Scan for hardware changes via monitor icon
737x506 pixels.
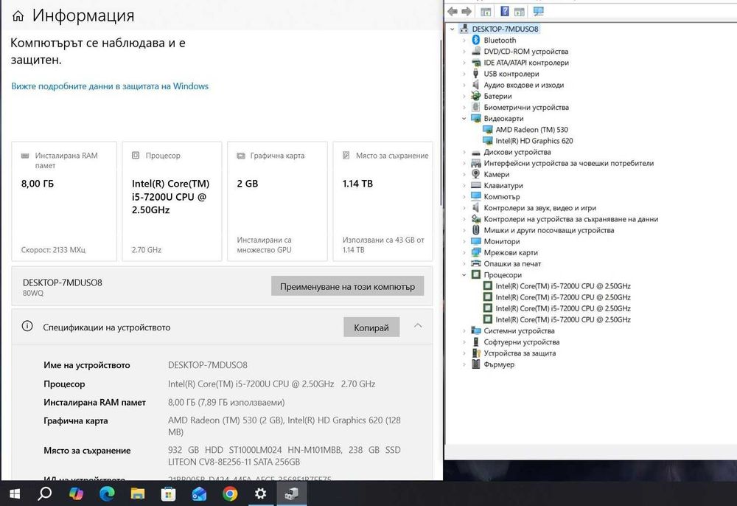(x=539, y=11)
